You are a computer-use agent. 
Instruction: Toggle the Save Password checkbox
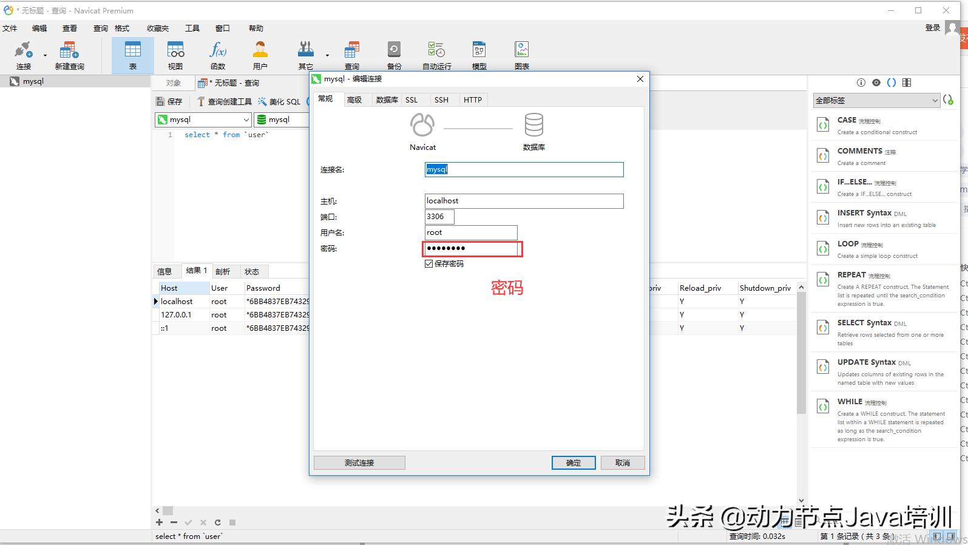coord(428,263)
